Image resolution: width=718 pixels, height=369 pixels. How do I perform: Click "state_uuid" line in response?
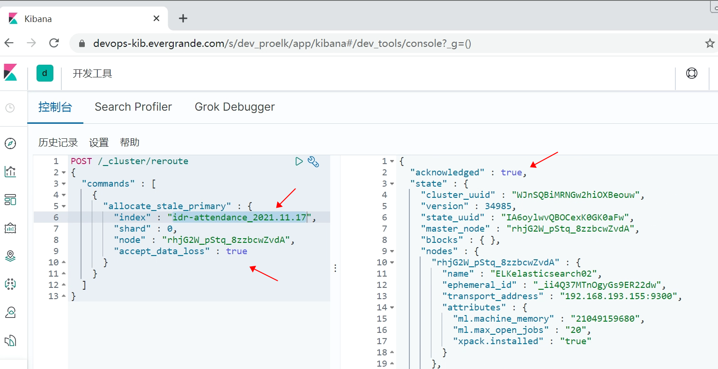coord(527,218)
